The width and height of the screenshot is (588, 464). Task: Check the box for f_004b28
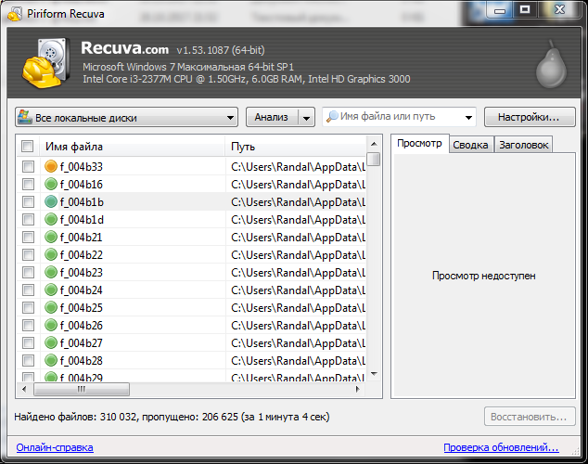pyautogui.click(x=28, y=360)
